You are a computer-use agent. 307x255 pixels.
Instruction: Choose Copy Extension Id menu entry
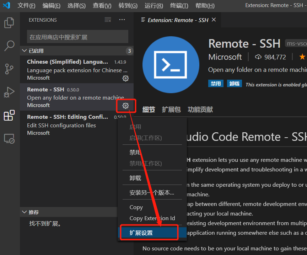coord(152,218)
